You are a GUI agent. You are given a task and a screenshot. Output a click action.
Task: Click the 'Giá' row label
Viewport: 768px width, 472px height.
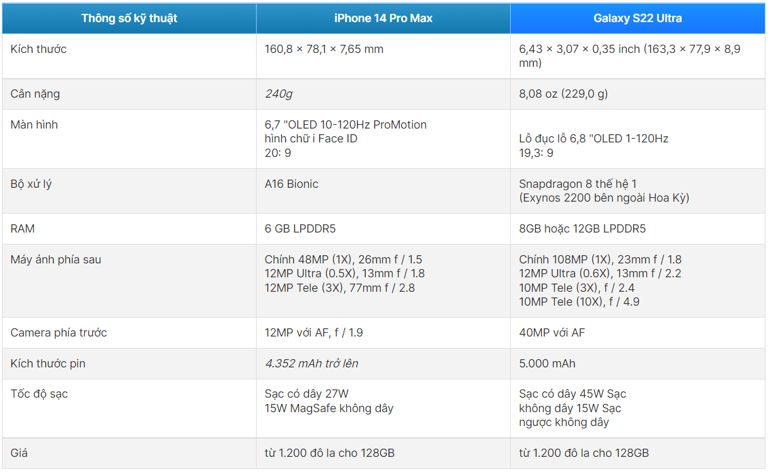(x=19, y=453)
